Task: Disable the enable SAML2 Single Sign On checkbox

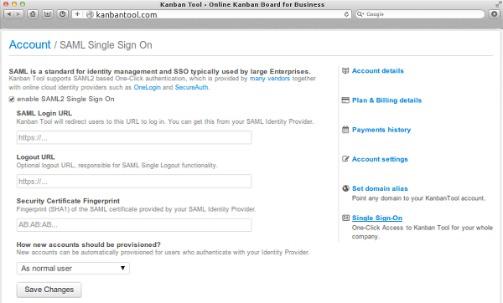Action: click(12, 100)
